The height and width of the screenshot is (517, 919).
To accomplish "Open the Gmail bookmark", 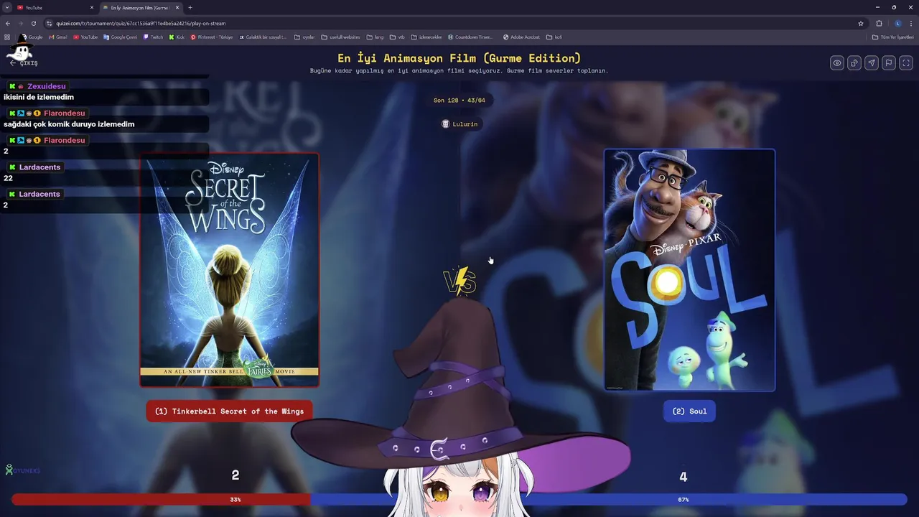I will click(57, 37).
